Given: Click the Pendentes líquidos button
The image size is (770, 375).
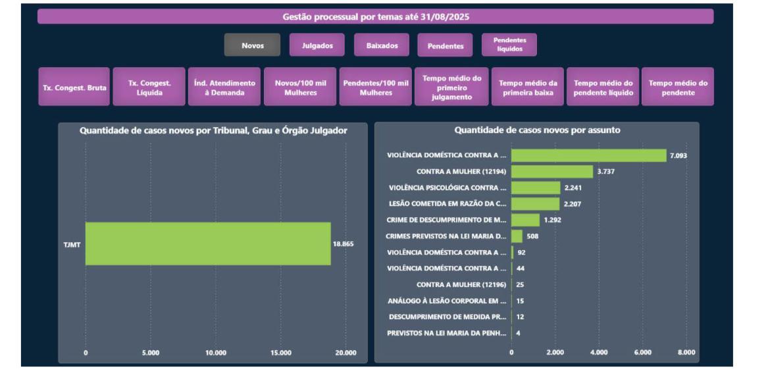Looking at the screenshot, I should 509,45.
